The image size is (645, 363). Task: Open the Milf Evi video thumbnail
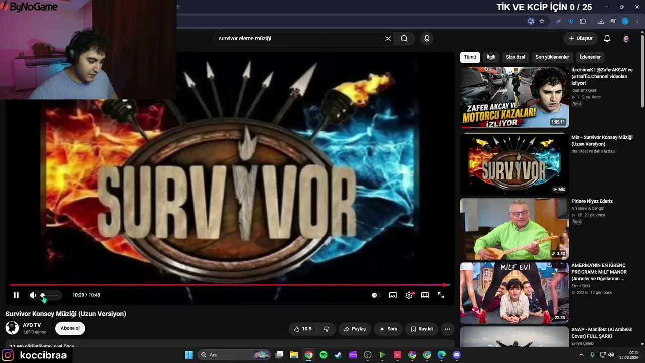coord(514,292)
